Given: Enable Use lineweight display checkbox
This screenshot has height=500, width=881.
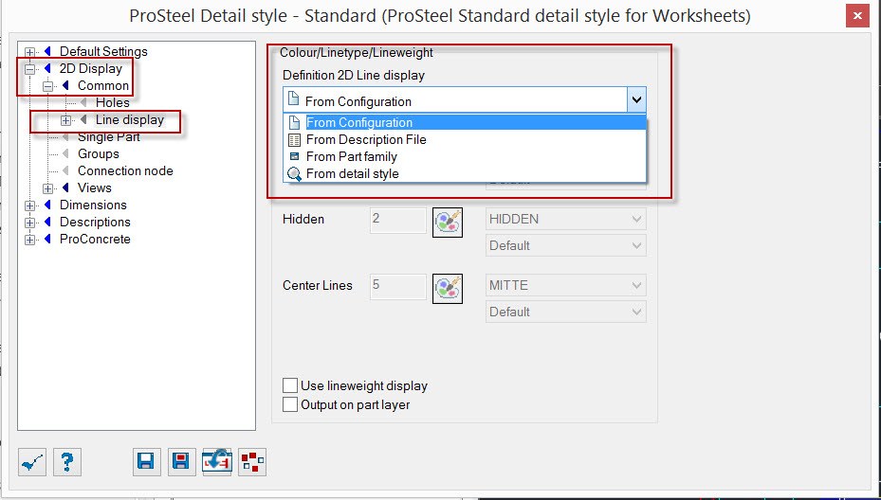Looking at the screenshot, I should [290, 385].
